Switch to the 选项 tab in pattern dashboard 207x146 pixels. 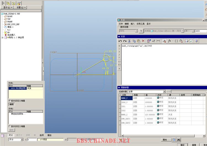point(42,135)
